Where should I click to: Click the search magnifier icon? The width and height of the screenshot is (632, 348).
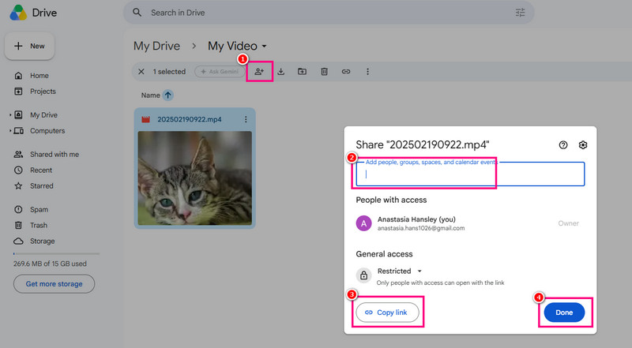[x=137, y=13]
